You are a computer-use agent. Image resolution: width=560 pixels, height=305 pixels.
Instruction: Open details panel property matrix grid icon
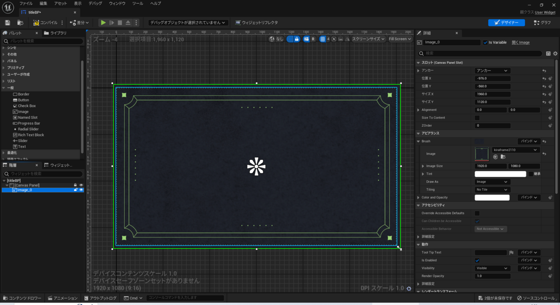click(x=548, y=54)
